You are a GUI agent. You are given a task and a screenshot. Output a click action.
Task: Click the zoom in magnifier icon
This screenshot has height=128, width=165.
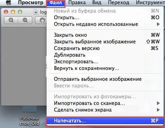[x=25, y=20]
